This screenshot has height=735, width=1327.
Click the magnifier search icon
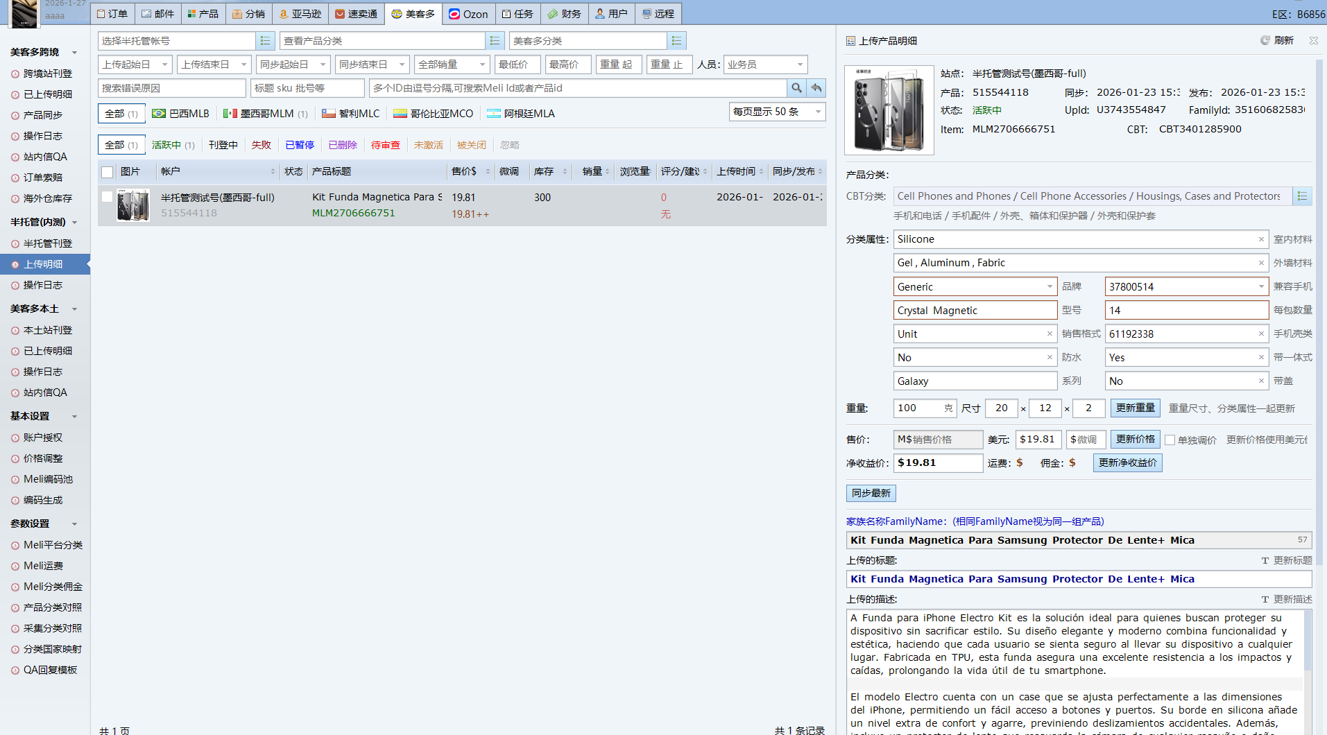(x=796, y=88)
